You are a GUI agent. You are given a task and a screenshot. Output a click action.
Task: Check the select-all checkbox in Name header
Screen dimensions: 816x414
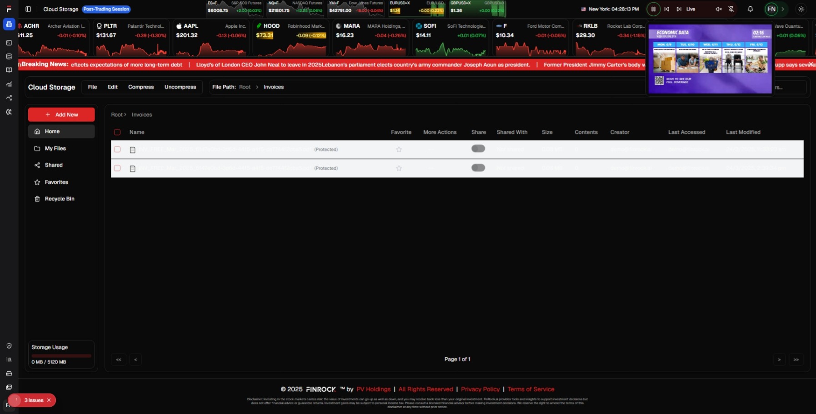point(117,132)
